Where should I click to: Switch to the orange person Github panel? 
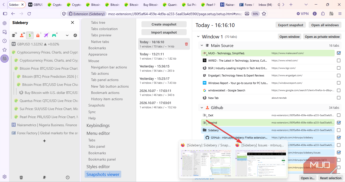click(22, 35)
